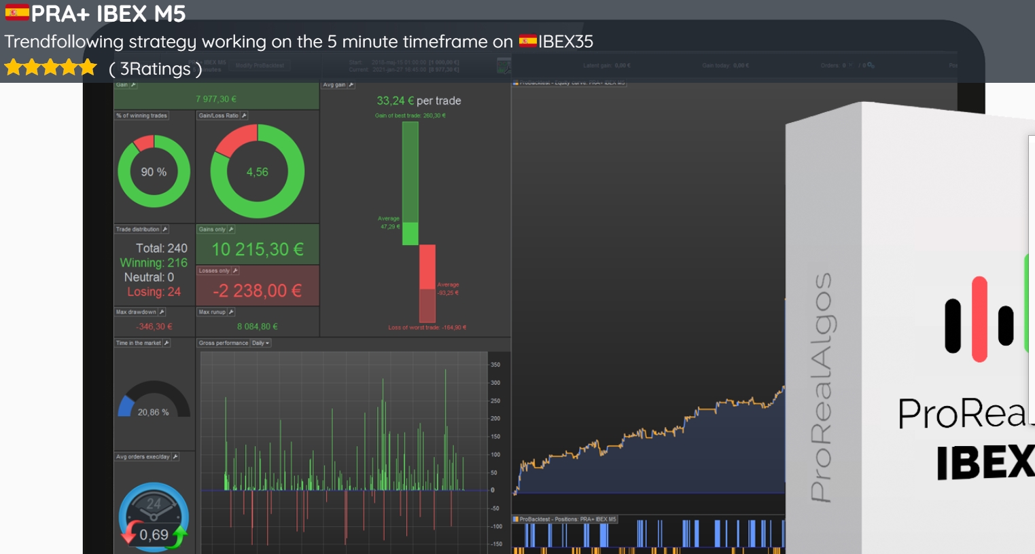This screenshot has height=554, width=1035.
Task: Click the wrench icon beside Gains only
Action: [231, 229]
